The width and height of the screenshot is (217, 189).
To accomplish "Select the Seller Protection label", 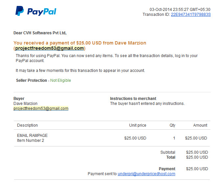I will click(x=32, y=80).
